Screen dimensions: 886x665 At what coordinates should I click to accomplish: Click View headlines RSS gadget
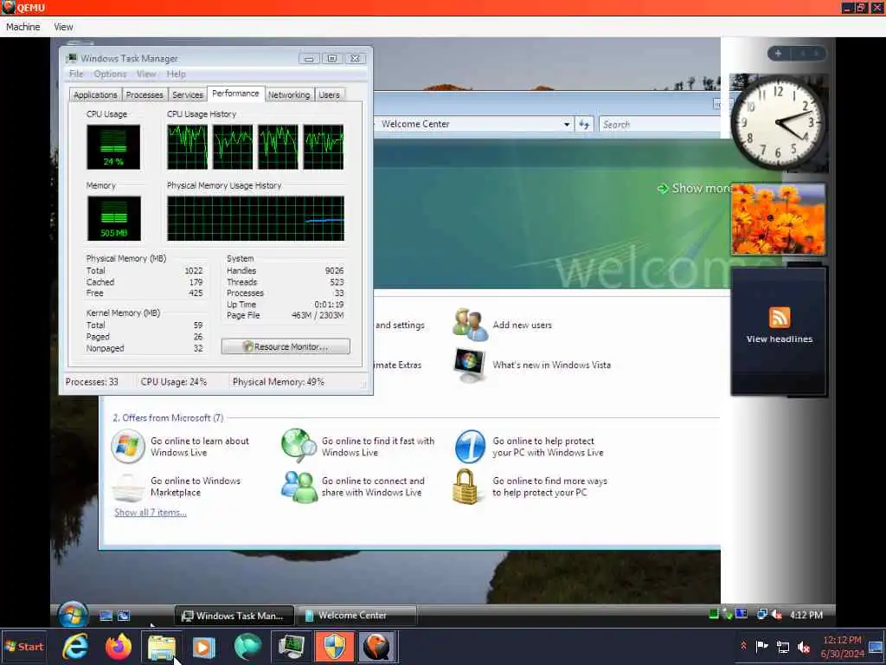780,331
